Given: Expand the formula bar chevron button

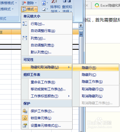Looking at the screenshot, I should click(81, 26).
